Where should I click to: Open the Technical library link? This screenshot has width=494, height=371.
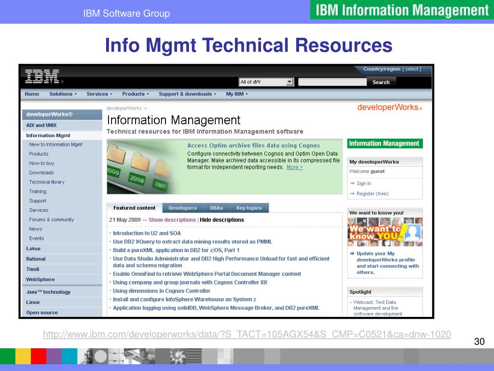pyautogui.click(x=47, y=182)
